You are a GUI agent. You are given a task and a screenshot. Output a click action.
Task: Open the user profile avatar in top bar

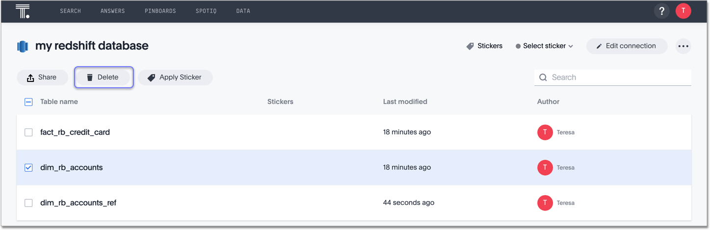683,11
